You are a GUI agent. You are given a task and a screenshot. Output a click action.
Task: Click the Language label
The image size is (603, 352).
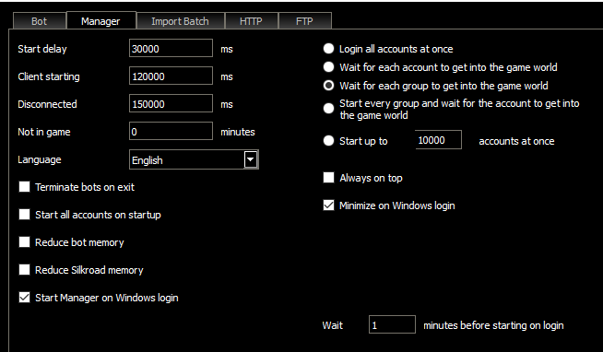[40, 159]
